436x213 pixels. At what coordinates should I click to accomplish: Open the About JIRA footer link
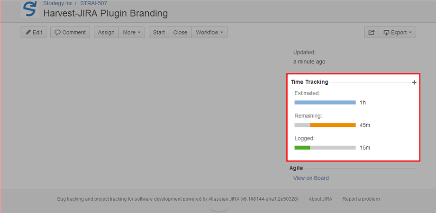click(320, 199)
